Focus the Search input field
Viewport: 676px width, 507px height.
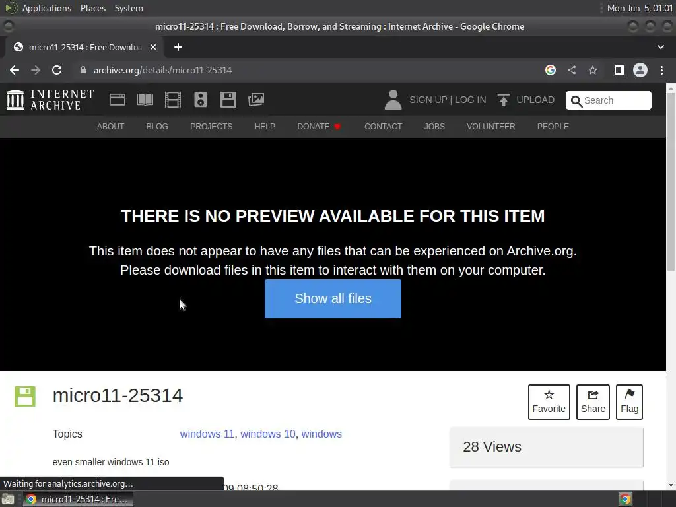click(608, 100)
